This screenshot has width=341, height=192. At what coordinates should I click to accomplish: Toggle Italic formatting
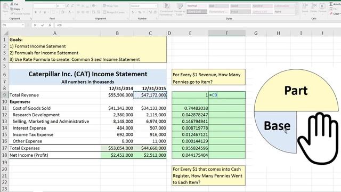point(40,12)
